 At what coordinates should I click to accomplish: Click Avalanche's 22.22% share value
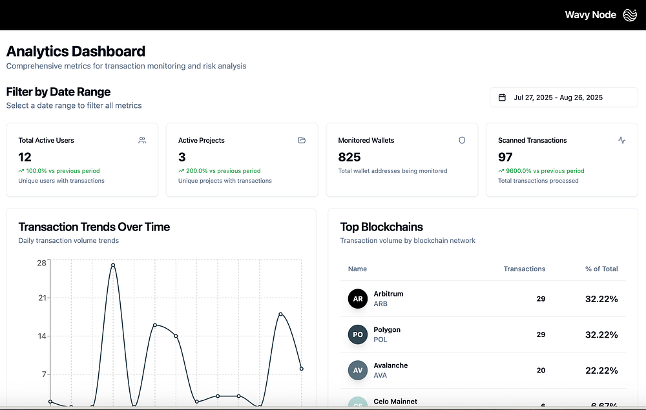click(601, 371)
